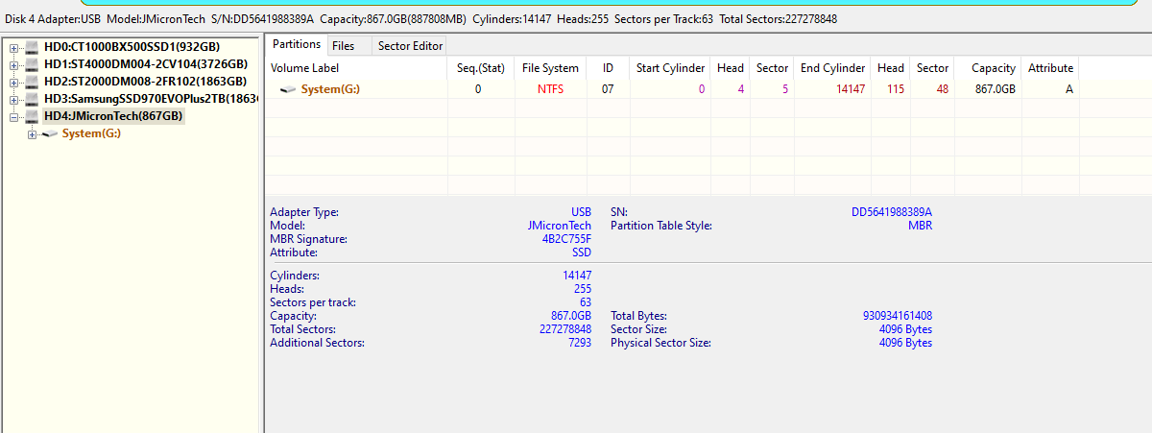1152x433 pixels.
Task: Click the Total Bytes value 930934161408
Action: pos(898,316)
